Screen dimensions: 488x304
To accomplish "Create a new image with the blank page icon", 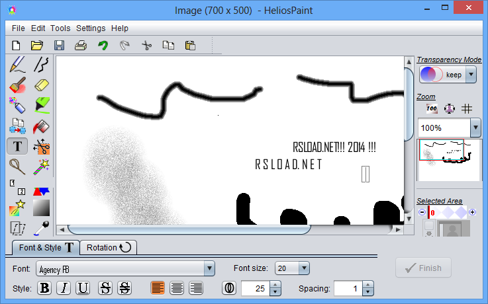I will click(16, 46).
